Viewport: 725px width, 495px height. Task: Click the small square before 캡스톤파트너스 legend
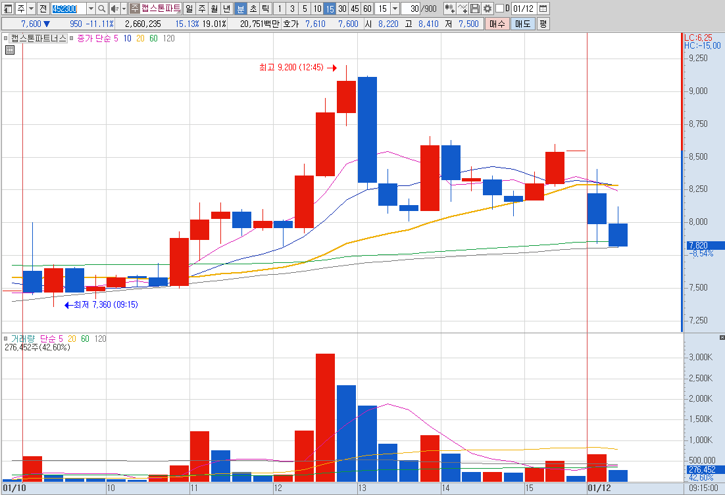point(5,38)
